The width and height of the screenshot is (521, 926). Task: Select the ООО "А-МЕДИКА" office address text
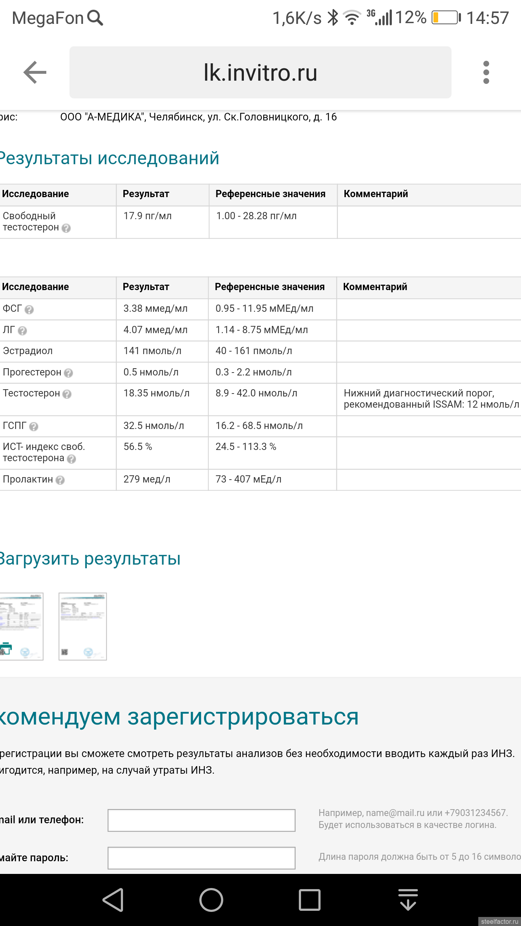tap(198, 117)
